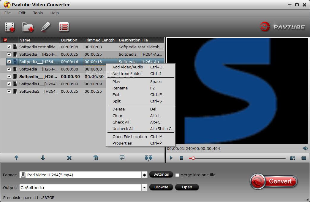Toggle the select-all checkbox in list header
310x202 pixels.
[x=5, y=40]
